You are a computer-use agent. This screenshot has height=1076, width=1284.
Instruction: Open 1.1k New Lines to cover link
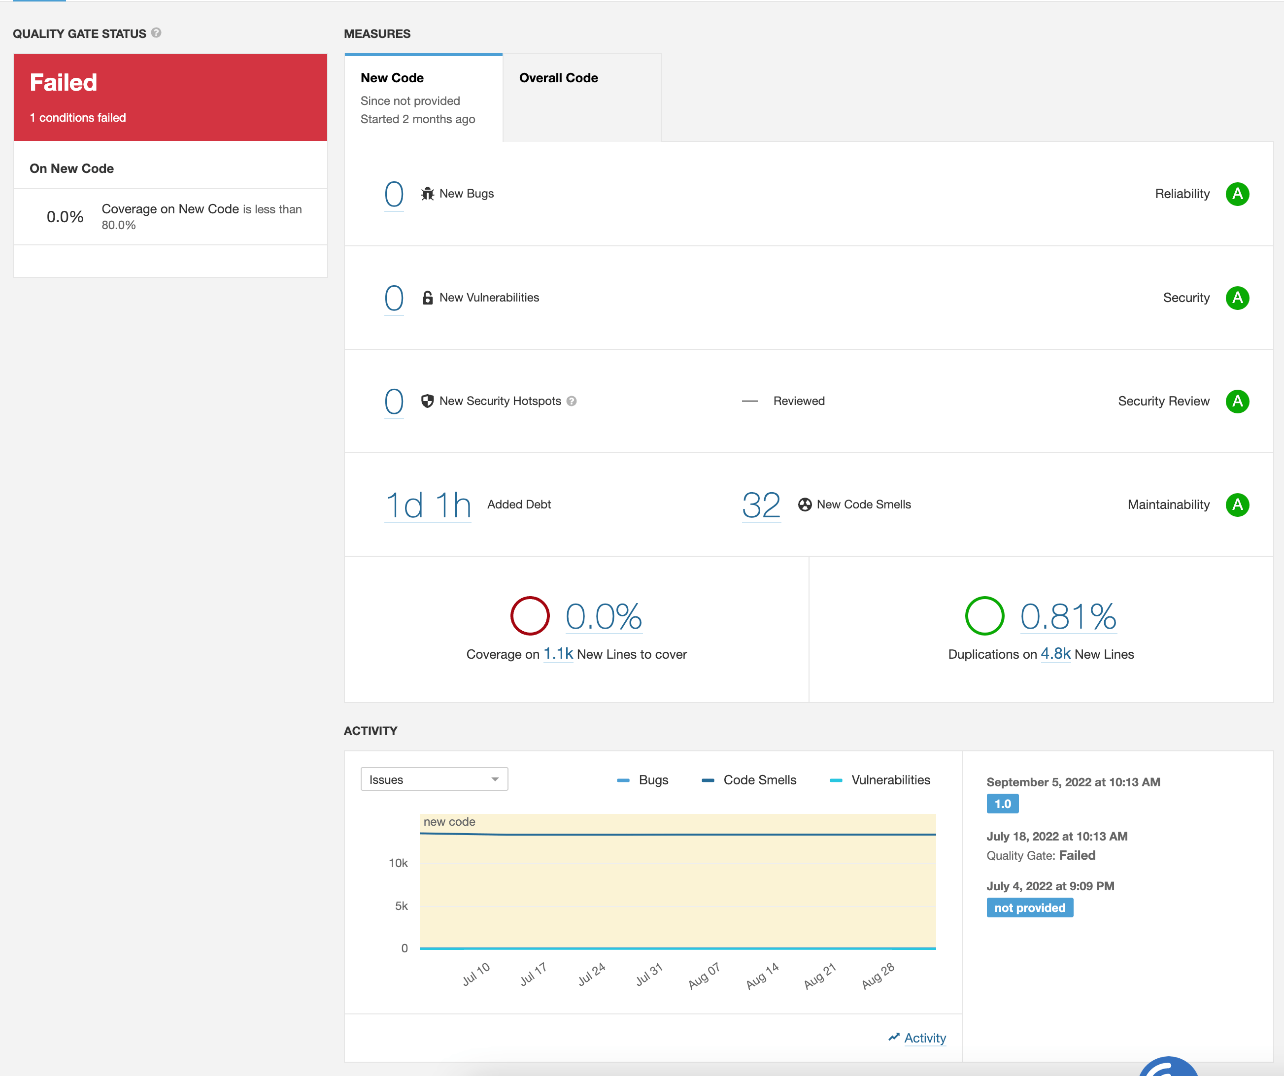(558, 654)
